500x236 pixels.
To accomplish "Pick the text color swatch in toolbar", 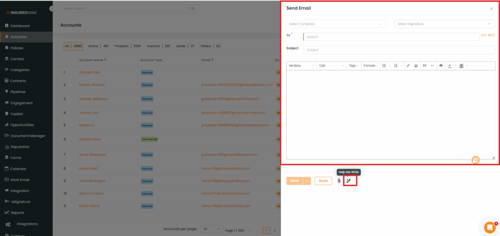I will (x=450, y=65).
